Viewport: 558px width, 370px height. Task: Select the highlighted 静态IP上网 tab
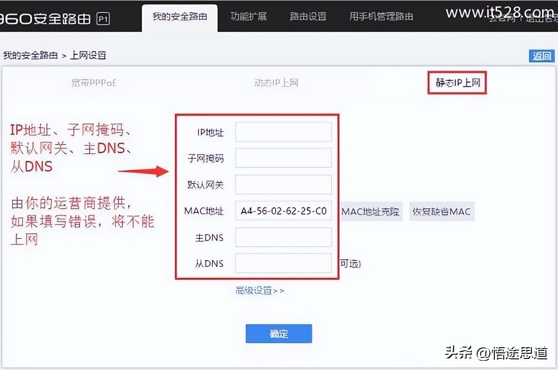[457, 83]
